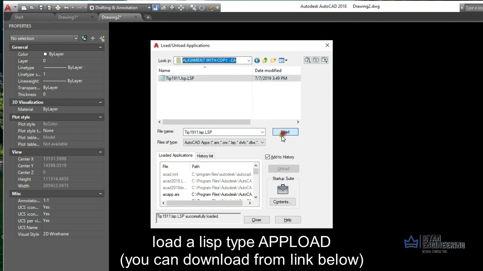This screenshot has height=271, width=483.
Task: Switch to the Start tab
Action: 19,17
